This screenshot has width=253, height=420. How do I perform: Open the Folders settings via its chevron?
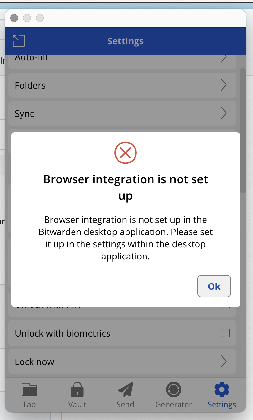coord(224,85)
